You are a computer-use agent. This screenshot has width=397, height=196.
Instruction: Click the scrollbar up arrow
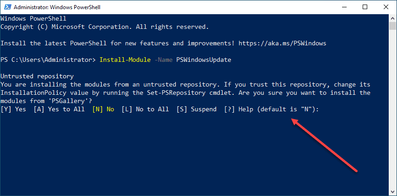pyautogui.click(x=392, y=19)
